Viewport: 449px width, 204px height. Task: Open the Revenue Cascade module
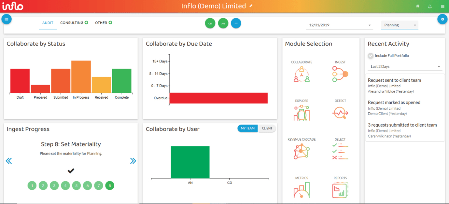pyautogui.click(x=302, y=151)
